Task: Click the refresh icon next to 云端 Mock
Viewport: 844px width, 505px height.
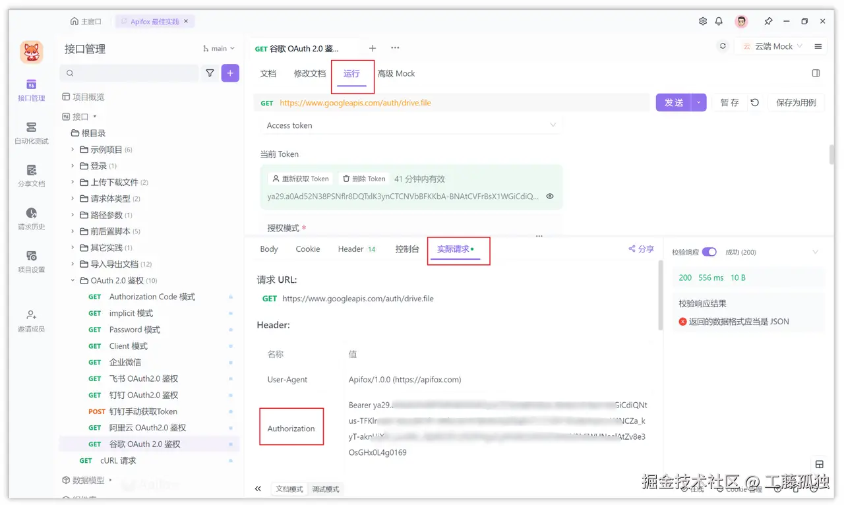Action: pyautogui.click(x=723, y=46)
